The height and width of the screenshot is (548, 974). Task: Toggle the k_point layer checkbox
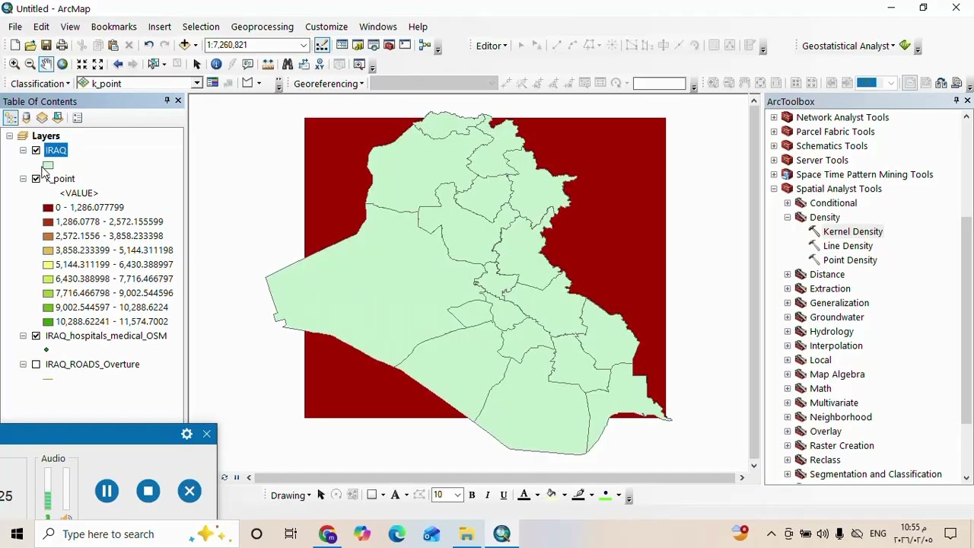36,179
